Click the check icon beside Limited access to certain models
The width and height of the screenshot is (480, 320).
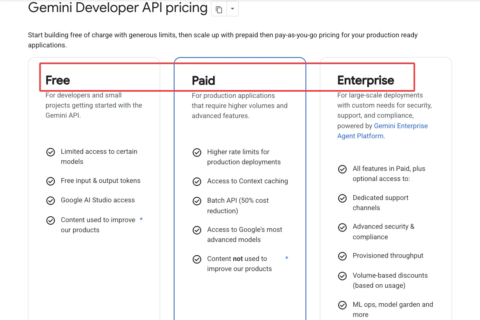coord(51,152)
